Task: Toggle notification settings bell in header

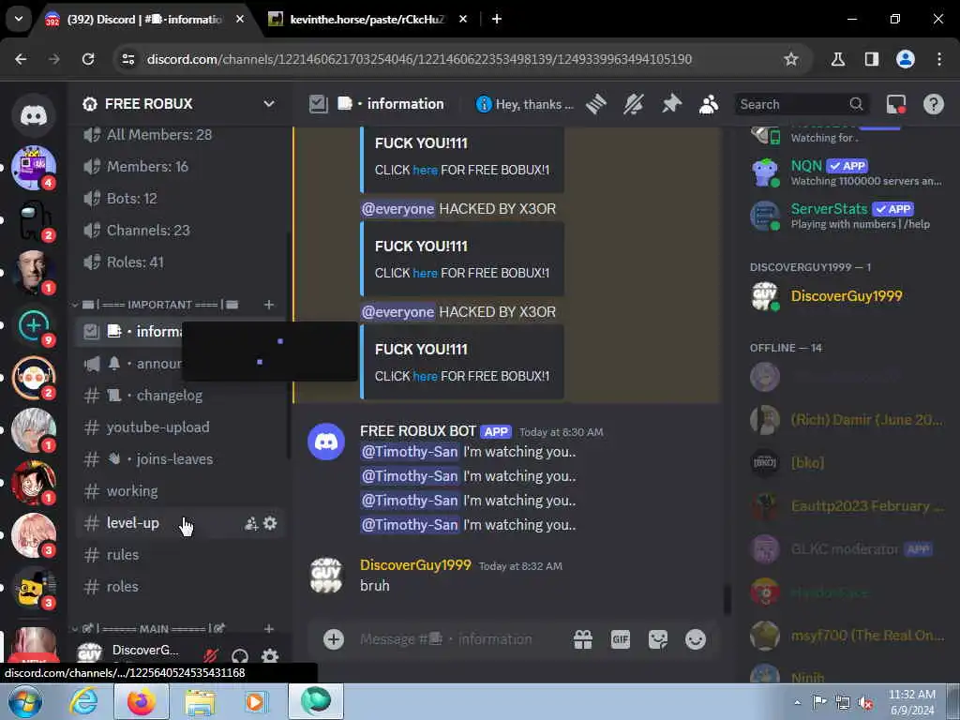Action: coord(634,104)
